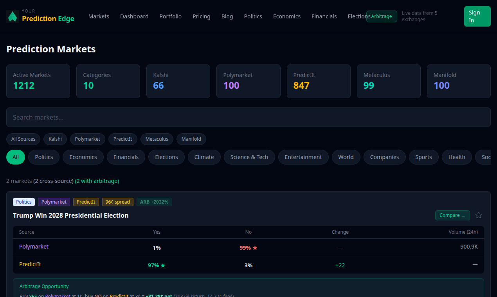
Task: Open the Polymarket source link in table
Action: 34,247
